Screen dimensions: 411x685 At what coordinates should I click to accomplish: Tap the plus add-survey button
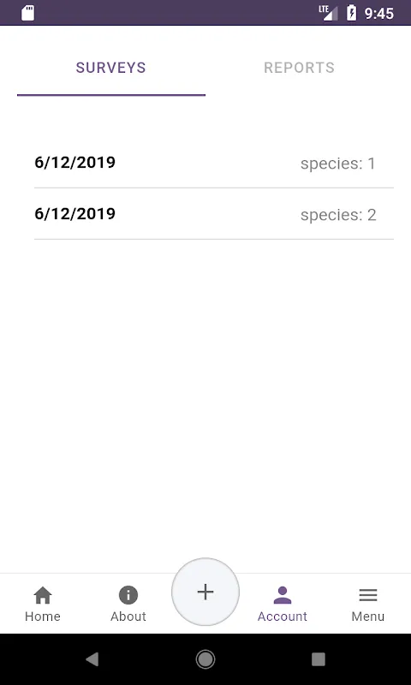point(205,592)
